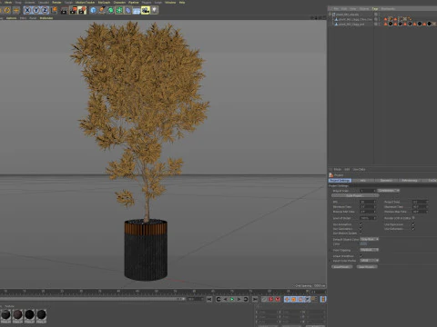This screenshot has width=437, height=327.
Task: Add a Camera object
Action: pos(146,10)
